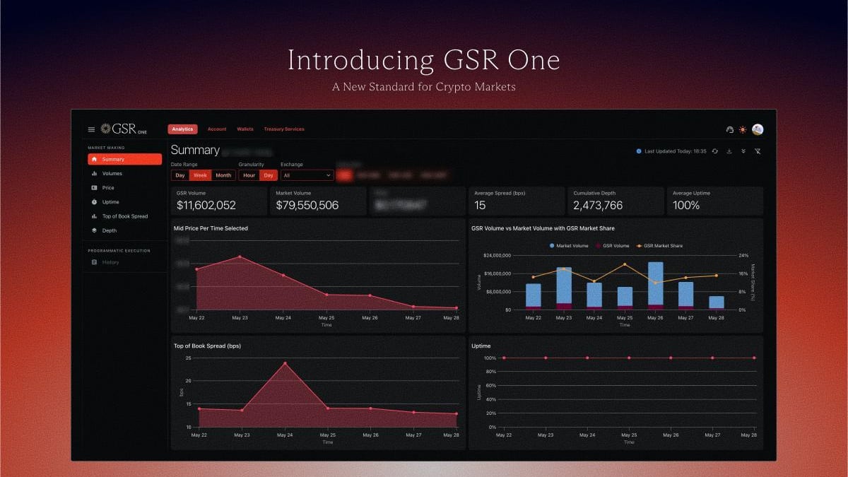848x477 pixels.
Task: Select Volumes in the Market Making sidebar
Action: click(x=113, y=173)
